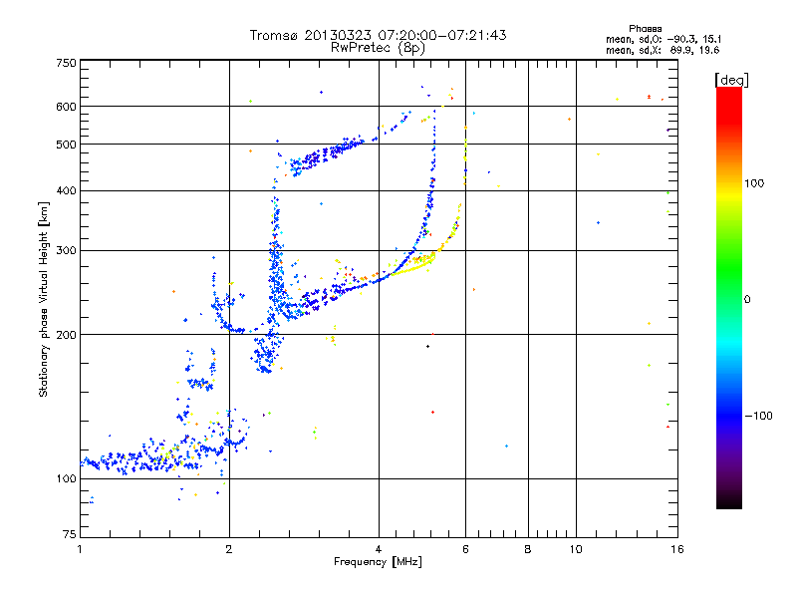The height and width of the screenshot is (598, 797).
Task: Click the 600 km y-axis tick label
Action: point(66,107)
